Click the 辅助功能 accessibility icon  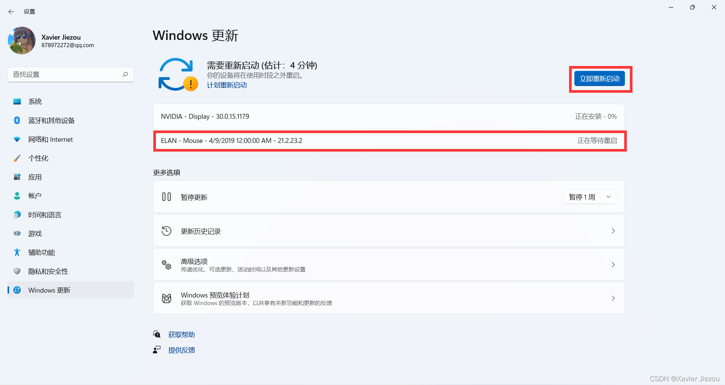click(17, 252)
